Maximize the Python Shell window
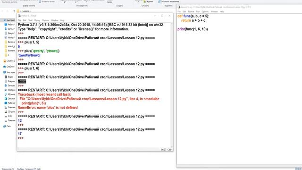 [x=162, y=16]
